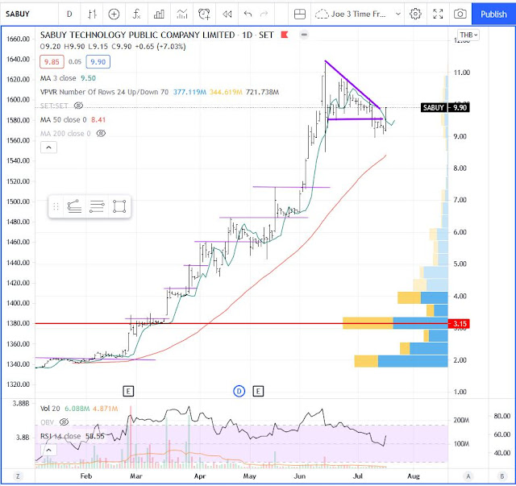This screenshot has width=516, height=486.
Task: Grab the floating drawing toolbar handle
Action: point(56,206)
